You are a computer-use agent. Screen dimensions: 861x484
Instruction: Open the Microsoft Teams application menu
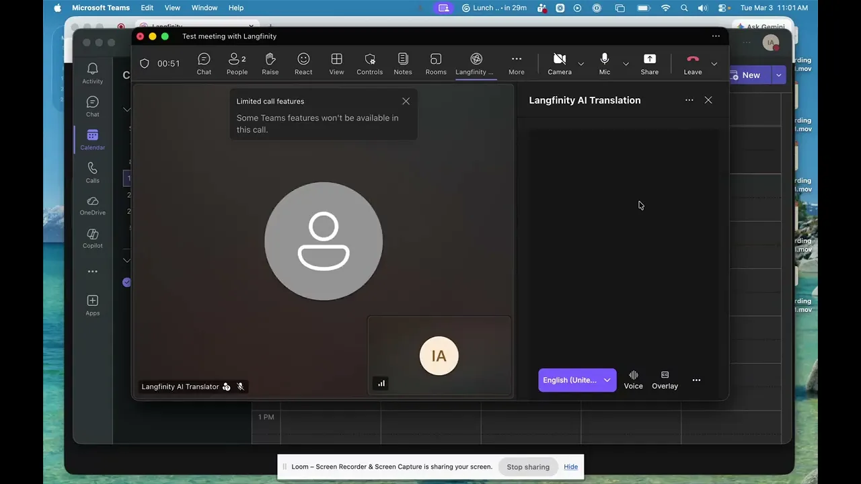[101, 8]
